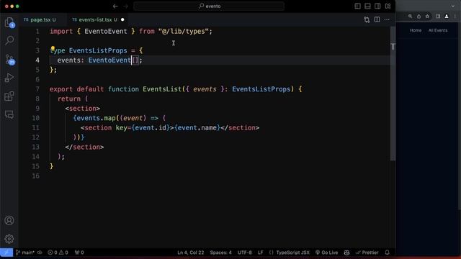The image size is (461, 259).
Task: Click the "@/lib/types" import path
Action: coord(184,31)
